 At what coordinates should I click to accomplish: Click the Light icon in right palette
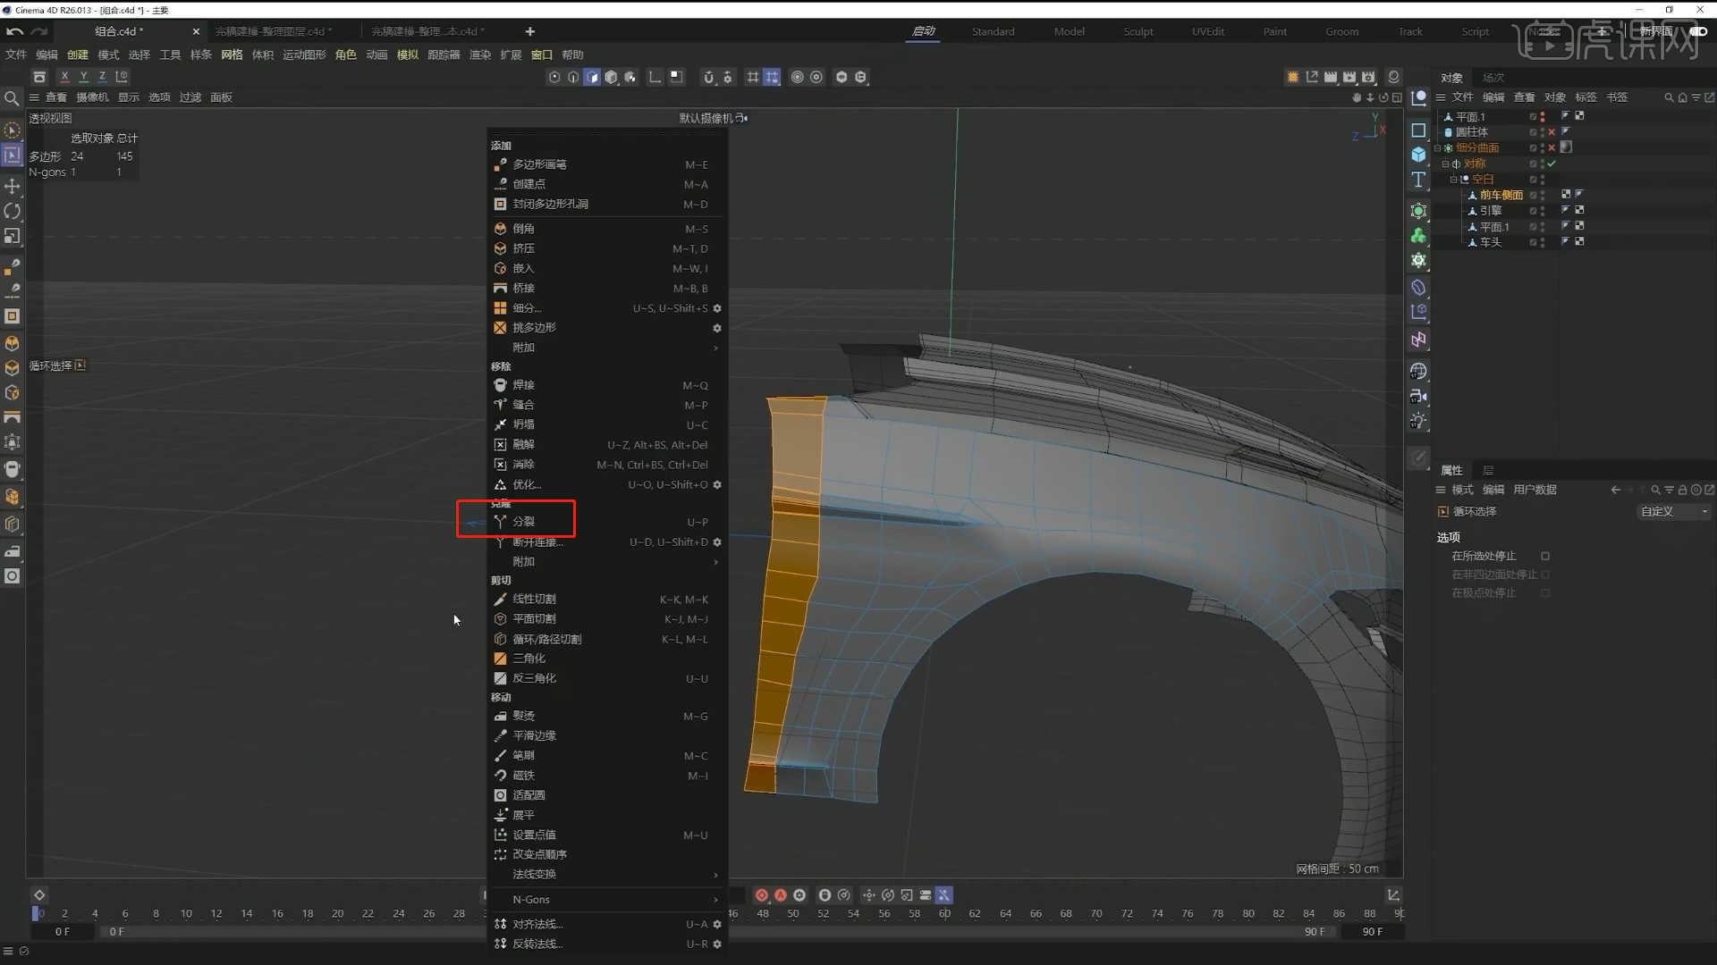pos(1418,421)
